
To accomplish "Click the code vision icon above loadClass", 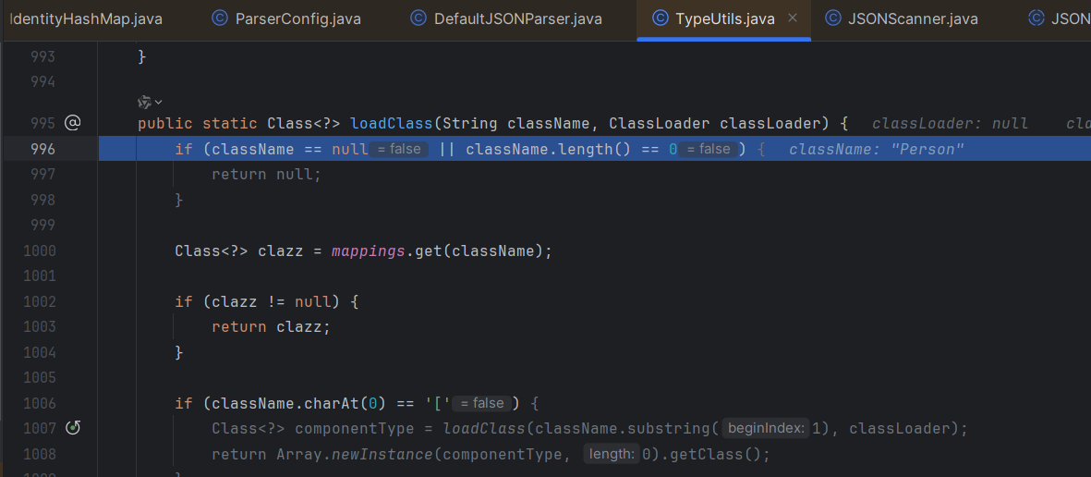I will point(144,102).
